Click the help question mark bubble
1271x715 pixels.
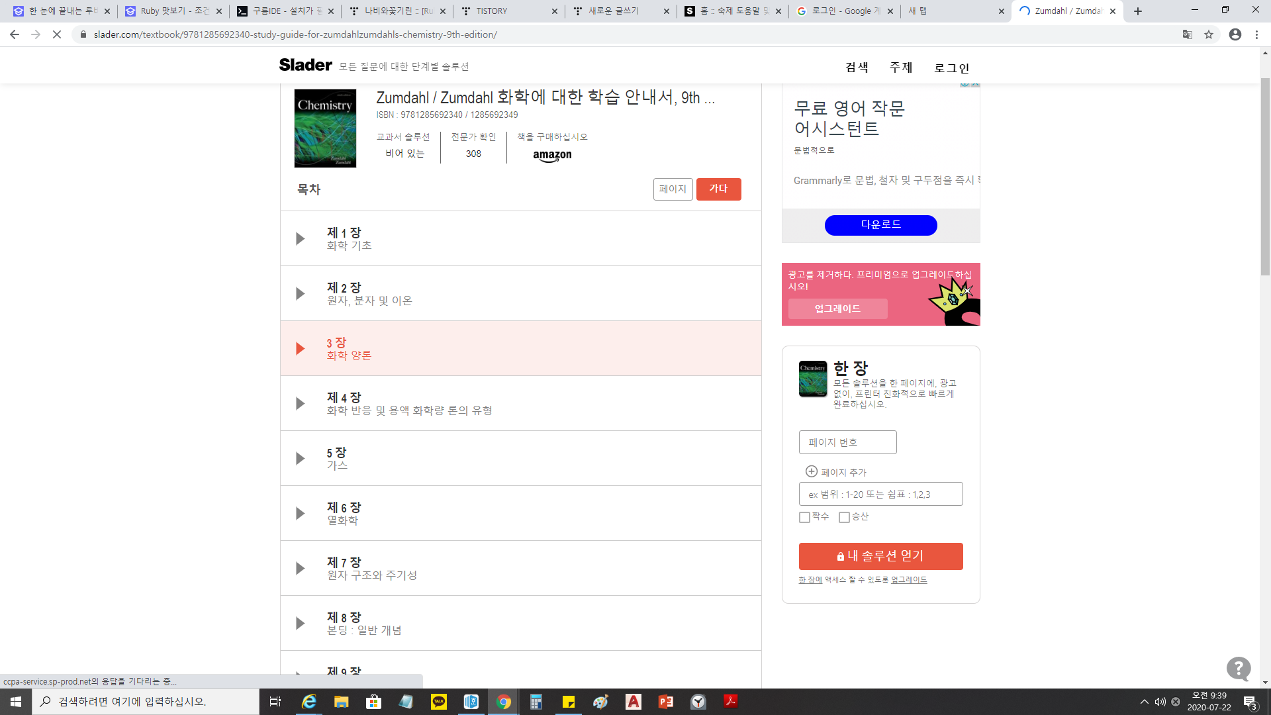click(1238, 669)
